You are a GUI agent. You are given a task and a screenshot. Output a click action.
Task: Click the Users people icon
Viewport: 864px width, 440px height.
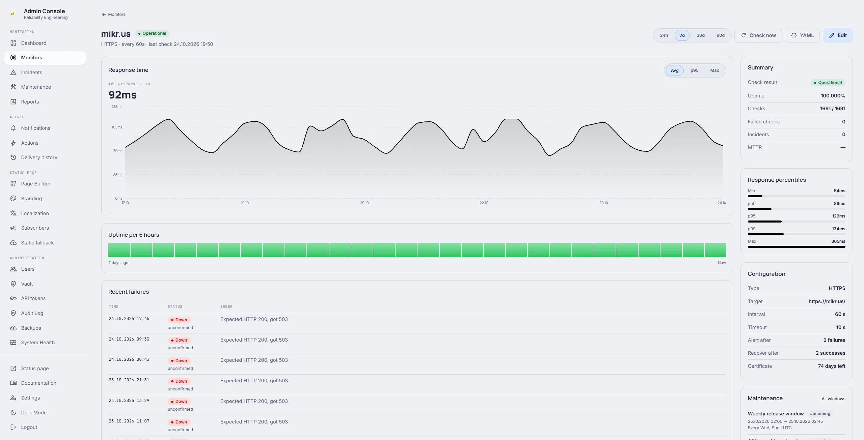click(13, 269)
